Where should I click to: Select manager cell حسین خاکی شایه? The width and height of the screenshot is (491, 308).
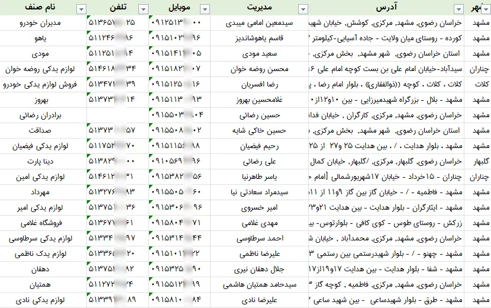(260, 130)
